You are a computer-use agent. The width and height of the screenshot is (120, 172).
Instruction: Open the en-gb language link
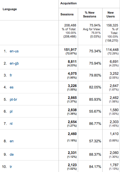pyautogui.click(x=14, y=63)
